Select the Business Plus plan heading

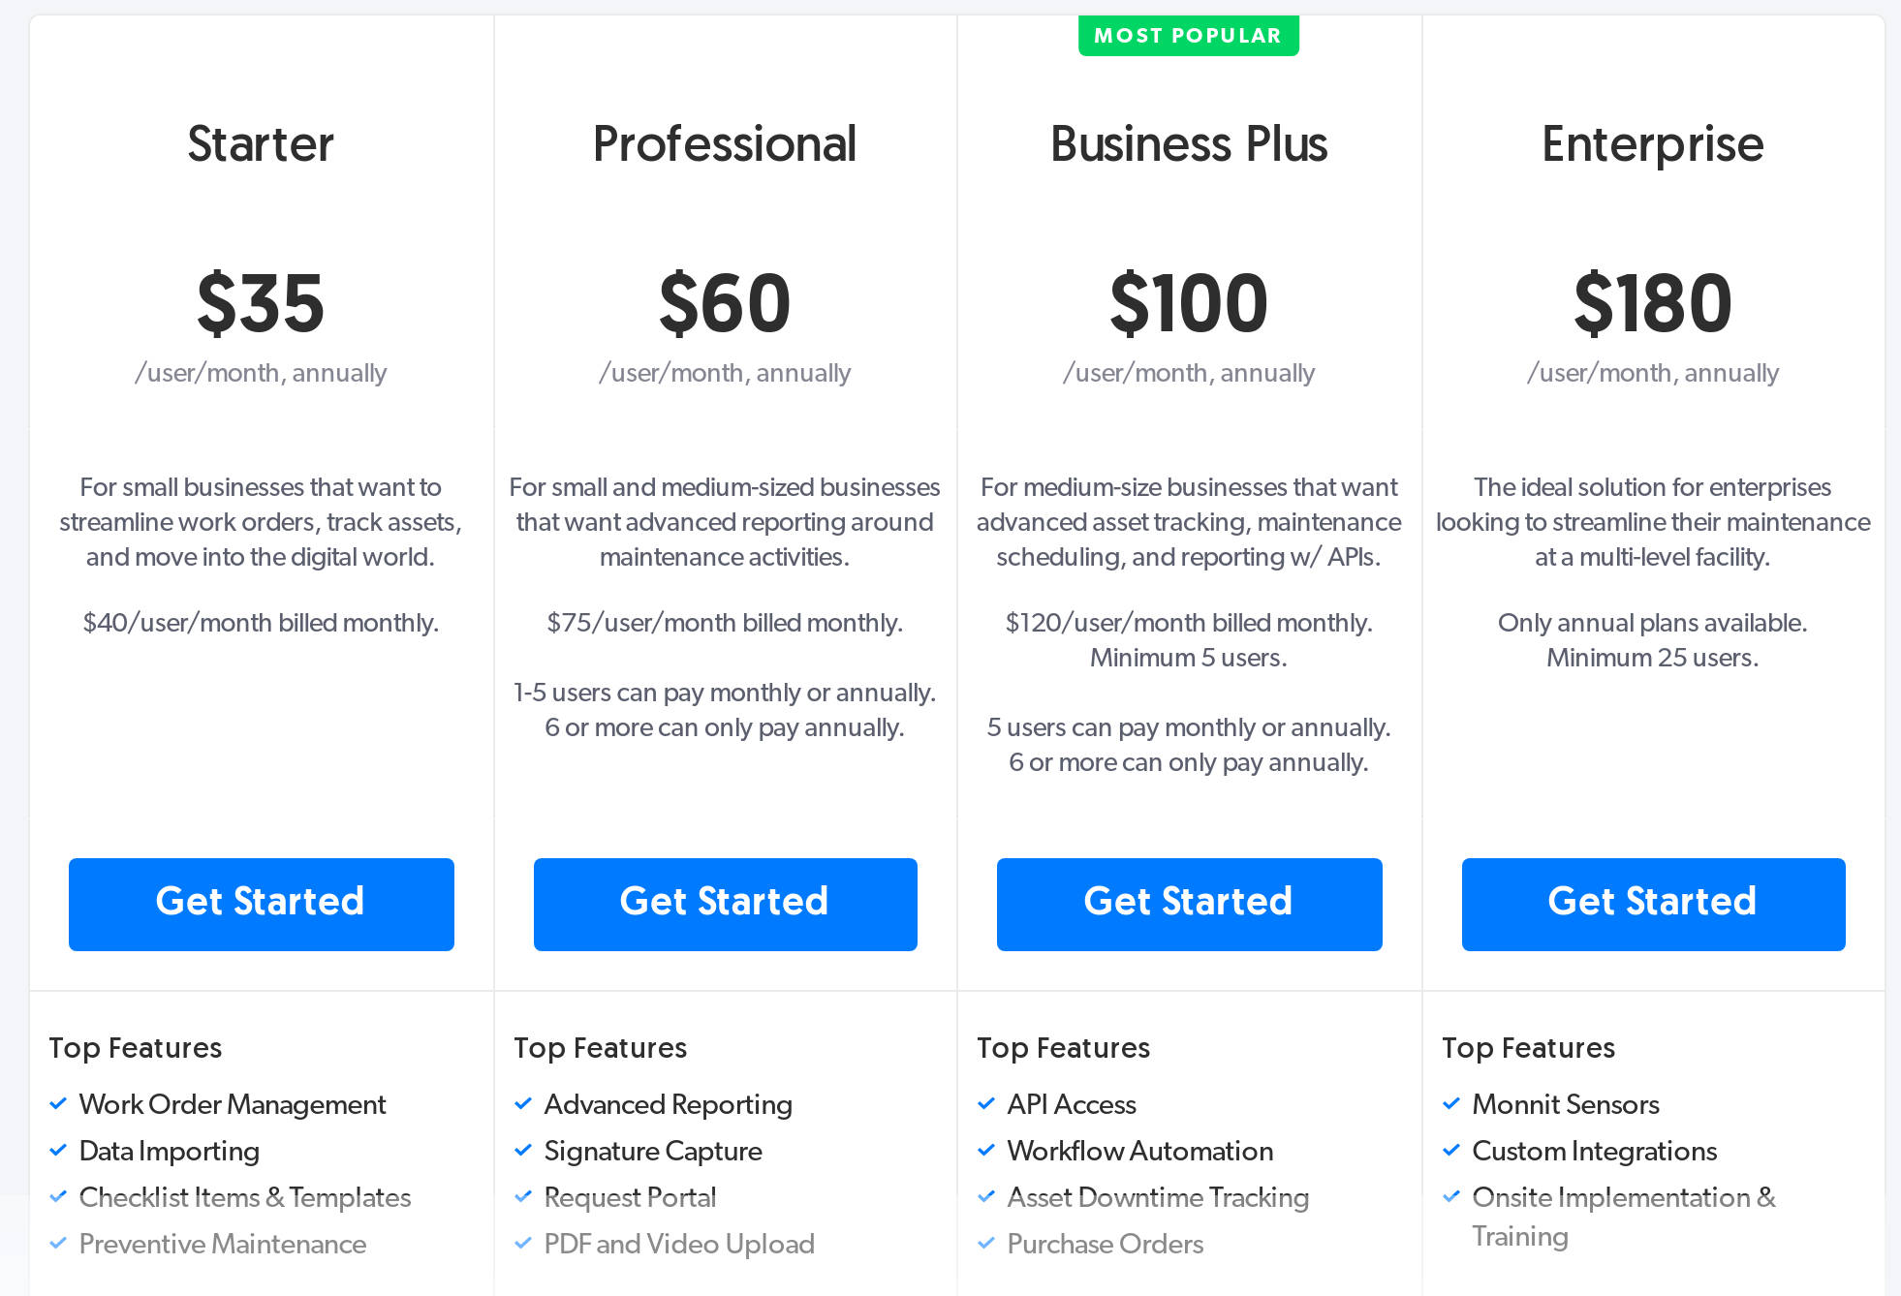pyautogui.click(x=1188, y=143)
